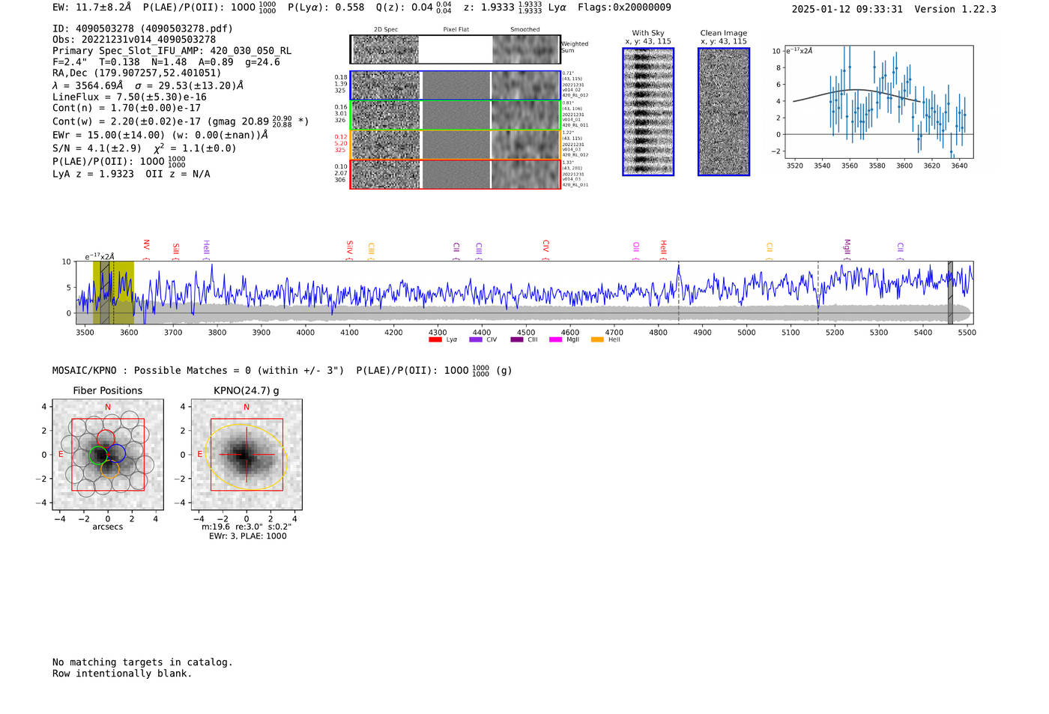Image resolution: width=1049 pixels, height=714 pixels.
Task: Click the green fiber circle in Fiber Positions
Action: pyautogui.click(x=98, y=455)
